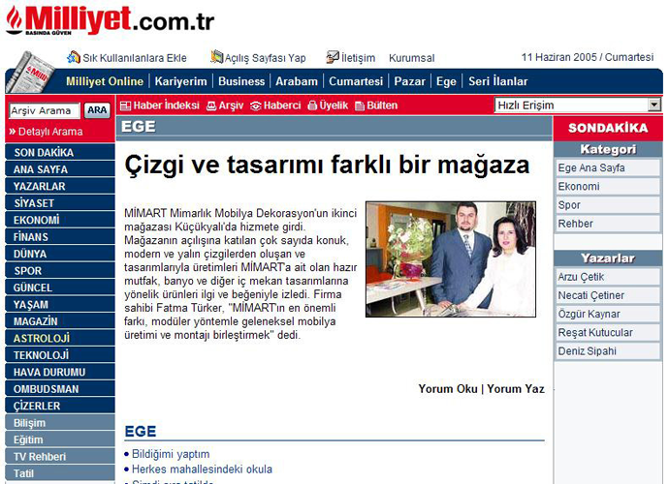This screenshot has height=484, width=669.
Task: Select TEKNOLOJİ in left menu
Action: [60, 355]
